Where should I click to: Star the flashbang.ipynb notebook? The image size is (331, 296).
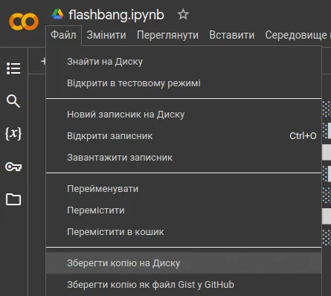(x=183, y=14)
